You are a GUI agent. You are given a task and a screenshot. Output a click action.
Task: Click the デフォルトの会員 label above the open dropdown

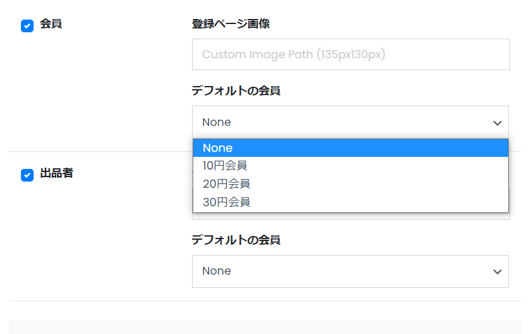click(x=236, y=91)
